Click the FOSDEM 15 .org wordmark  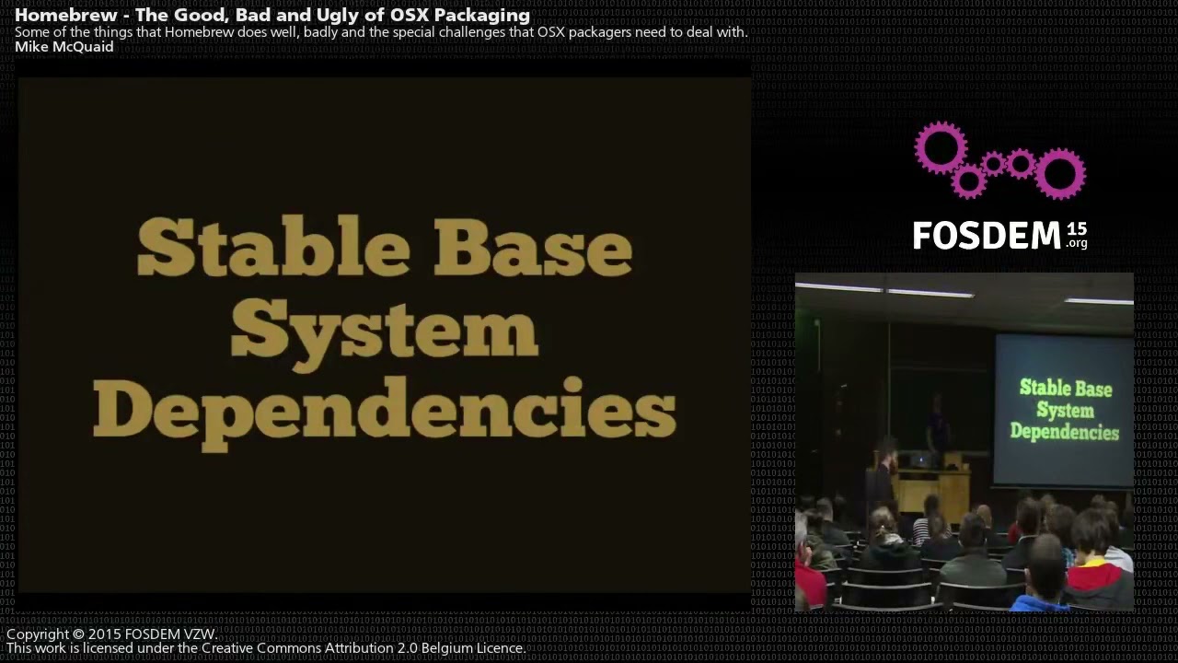click(x=999, y=236)
